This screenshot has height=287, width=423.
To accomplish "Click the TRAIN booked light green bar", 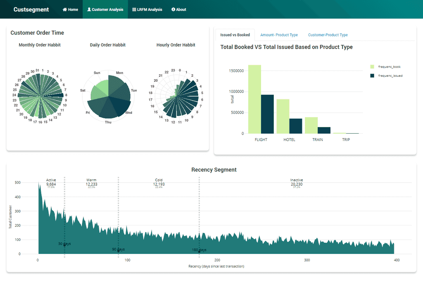I will [311, 125].
